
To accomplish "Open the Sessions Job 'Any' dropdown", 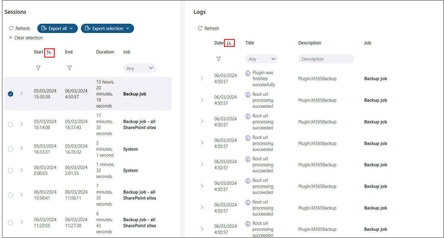I will pos(140,68).
